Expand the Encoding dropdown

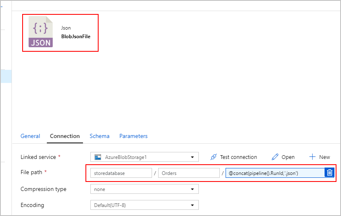(144, 205)
